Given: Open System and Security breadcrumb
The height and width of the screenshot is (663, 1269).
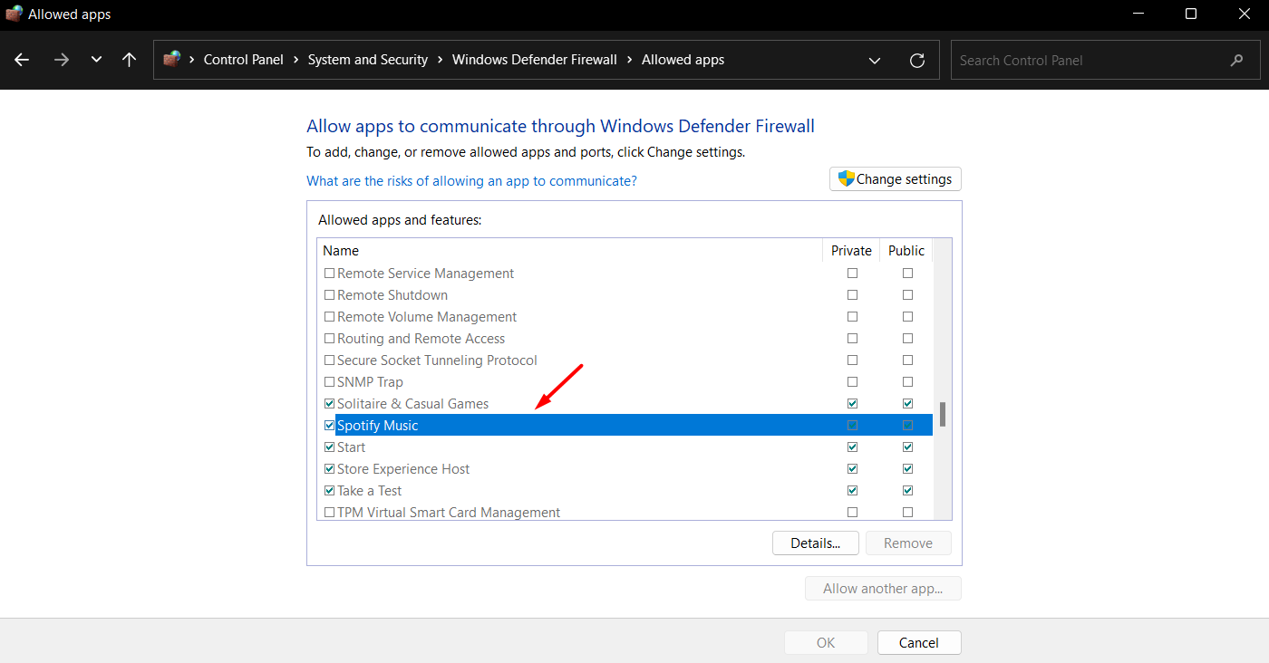Looking at the screenshot, I should click(368, 60).
